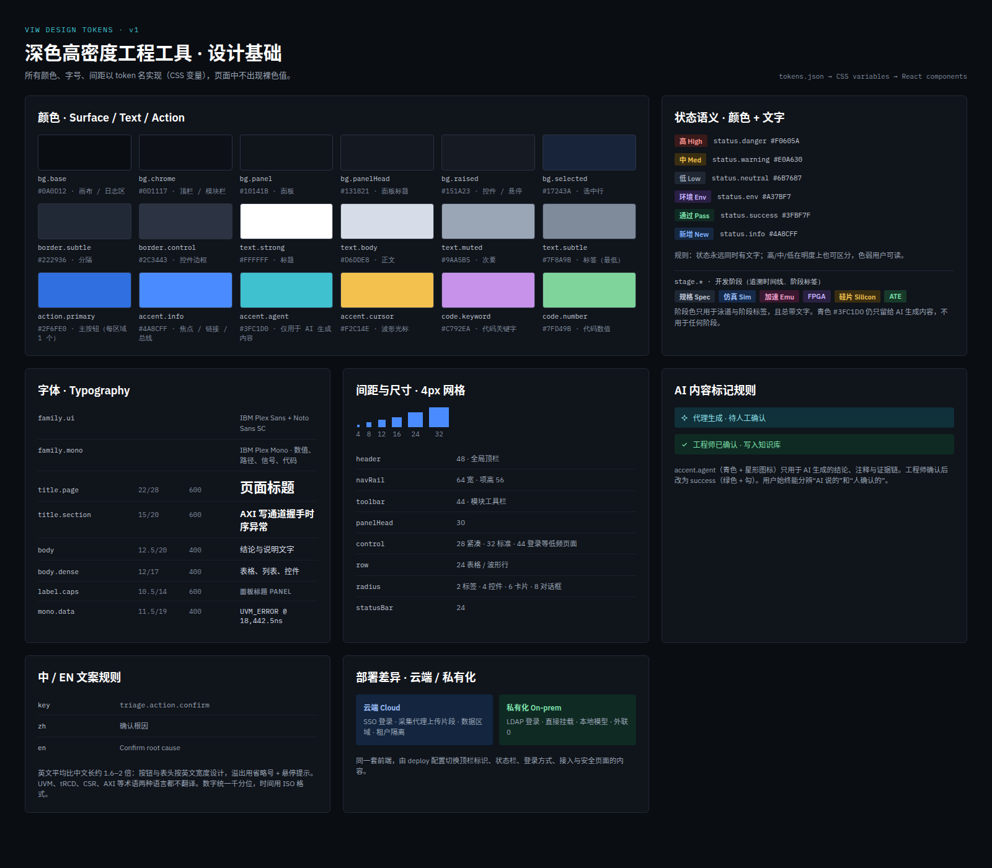Click the 私有化 On-prem deployment card
Screen dimensions: 992x868
click(x=567, y=720)
